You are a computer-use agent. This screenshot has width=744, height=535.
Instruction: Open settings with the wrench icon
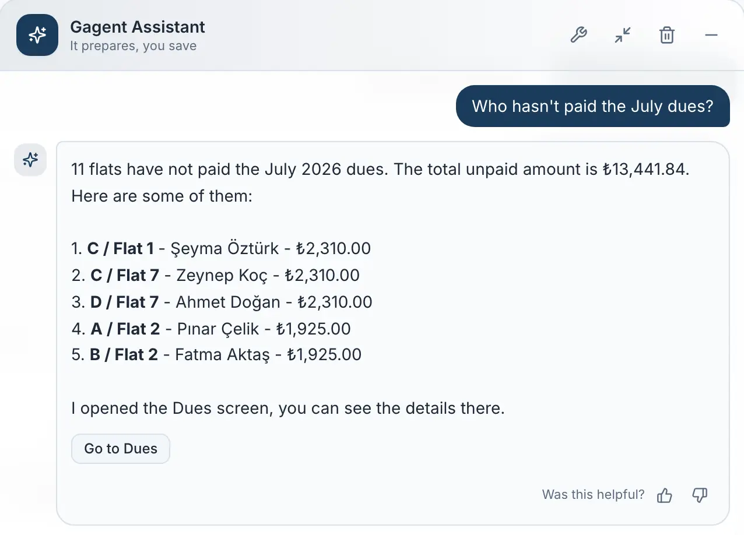(x=578, y=36)
